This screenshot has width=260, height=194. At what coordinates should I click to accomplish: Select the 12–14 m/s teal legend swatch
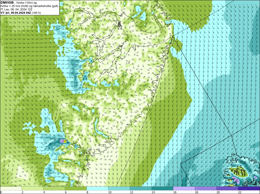pyautogui.click(x=141, y=189)
